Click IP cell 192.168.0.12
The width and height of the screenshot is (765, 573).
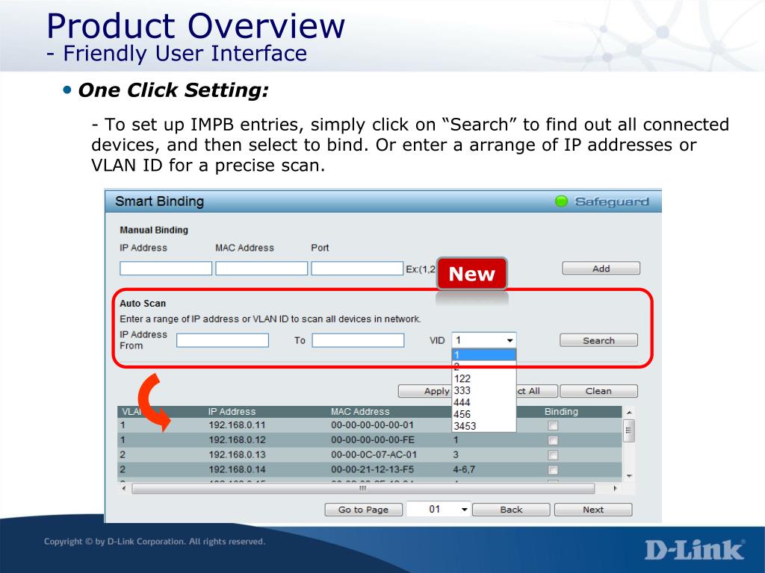[237, 440]
